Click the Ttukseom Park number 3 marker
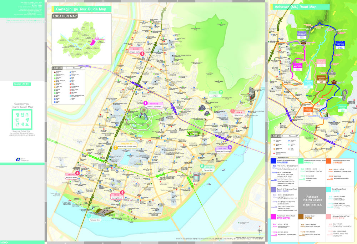 click(x=89, y=215)
